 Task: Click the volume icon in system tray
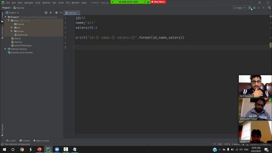pyautogui.click(x=241, y=149)
